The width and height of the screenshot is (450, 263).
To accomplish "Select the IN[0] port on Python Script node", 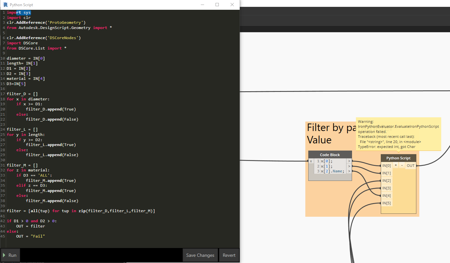I will pos(387,166).
